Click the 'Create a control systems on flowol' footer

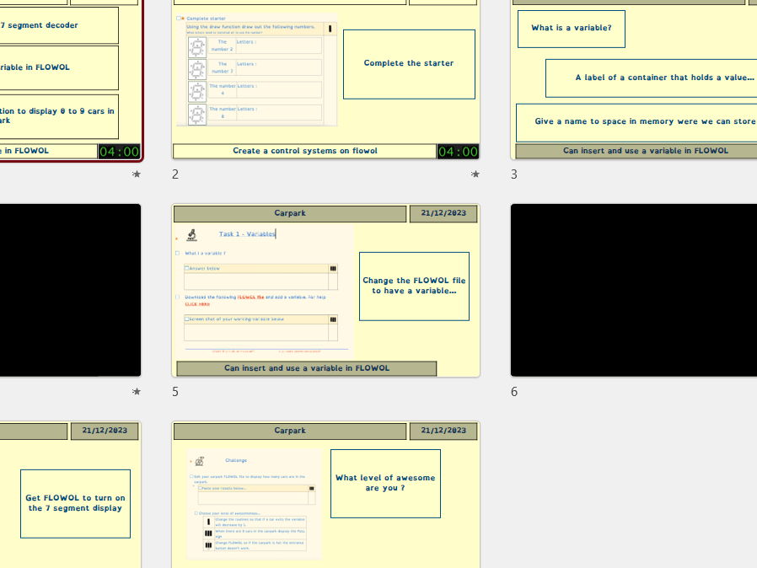tap(304, 151)
